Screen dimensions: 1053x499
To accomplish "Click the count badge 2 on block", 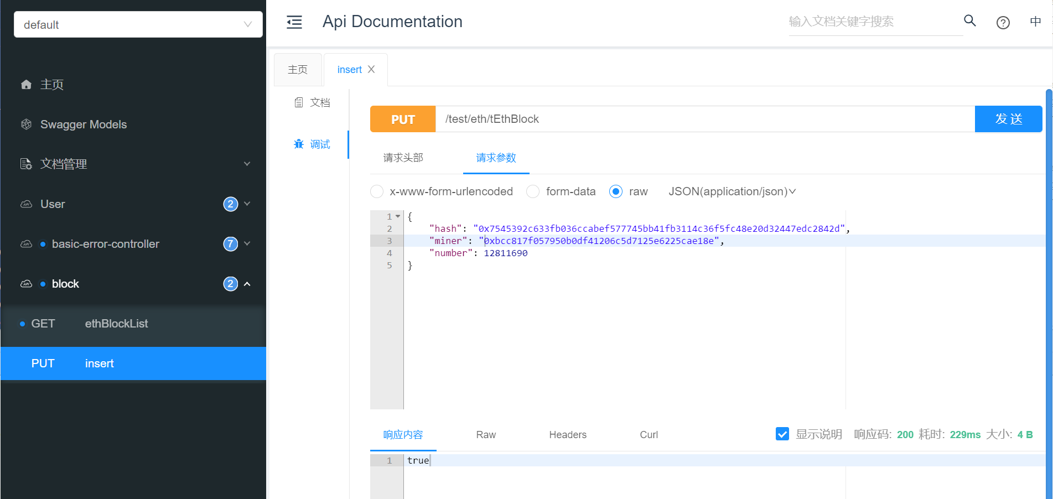I will click(231, 284).
